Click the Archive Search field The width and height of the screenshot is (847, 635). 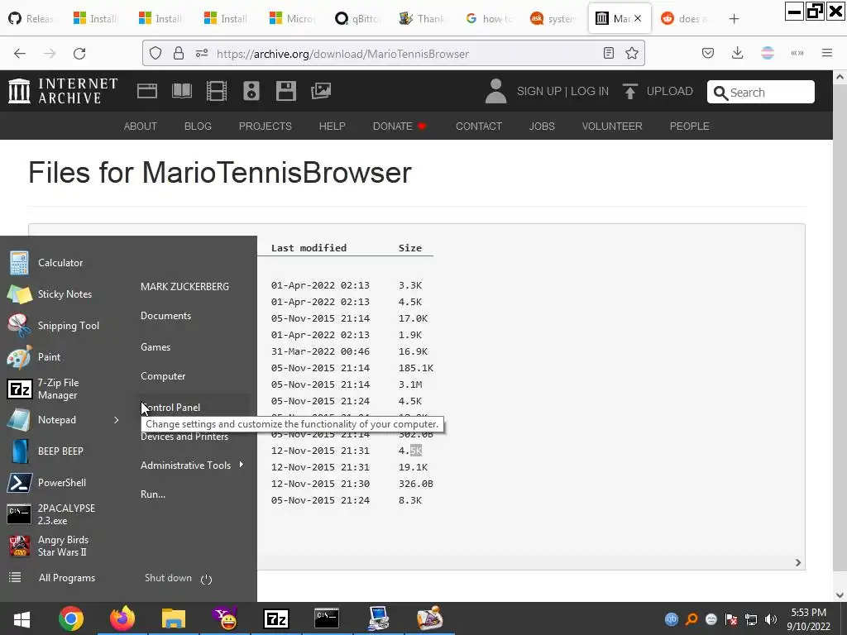761,93
